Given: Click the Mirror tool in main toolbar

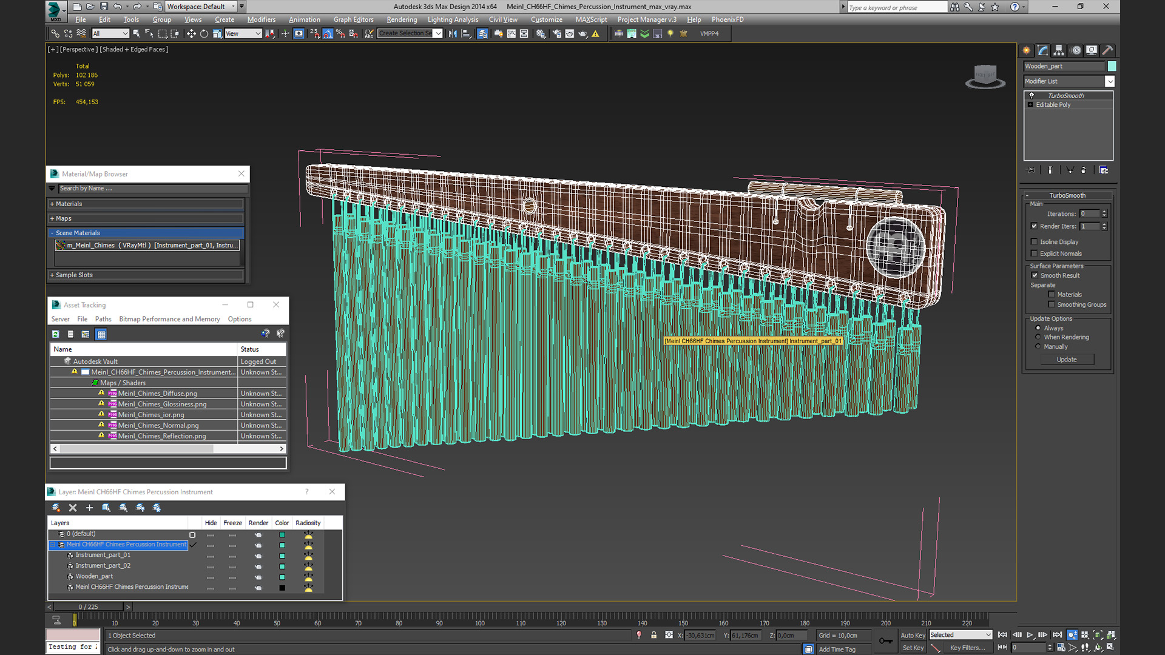Looking at the screenshot, I should [x=453, y=33].
